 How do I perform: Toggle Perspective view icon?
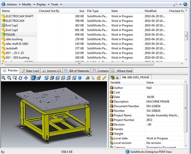pos(39,78)
